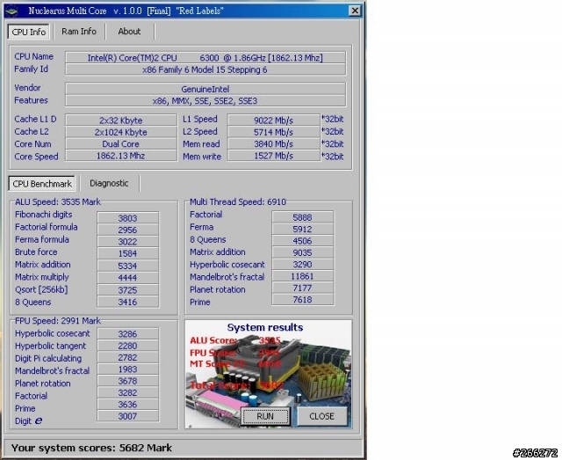
Task: Click the Multi Thread Mandelbrot score 11861
Action: [x=302, y=276]
